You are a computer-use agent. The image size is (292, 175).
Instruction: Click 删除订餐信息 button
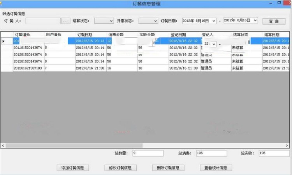(x=168, y=168)
